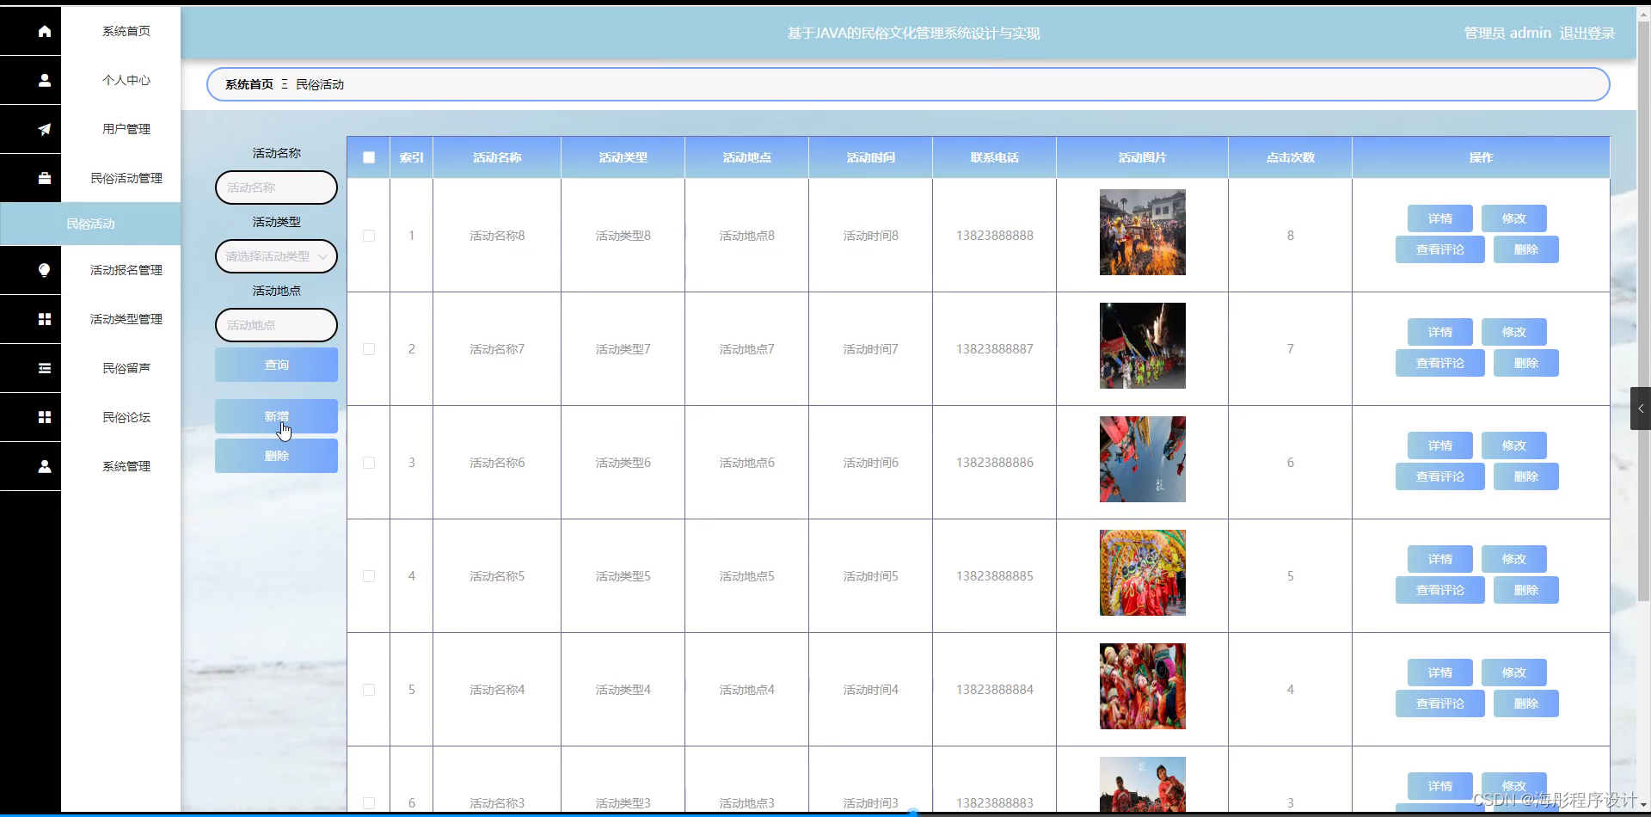
Task: Open 民俗论坛 menu item
Action: (x=126, y=417)
